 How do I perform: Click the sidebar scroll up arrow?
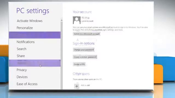62,20
